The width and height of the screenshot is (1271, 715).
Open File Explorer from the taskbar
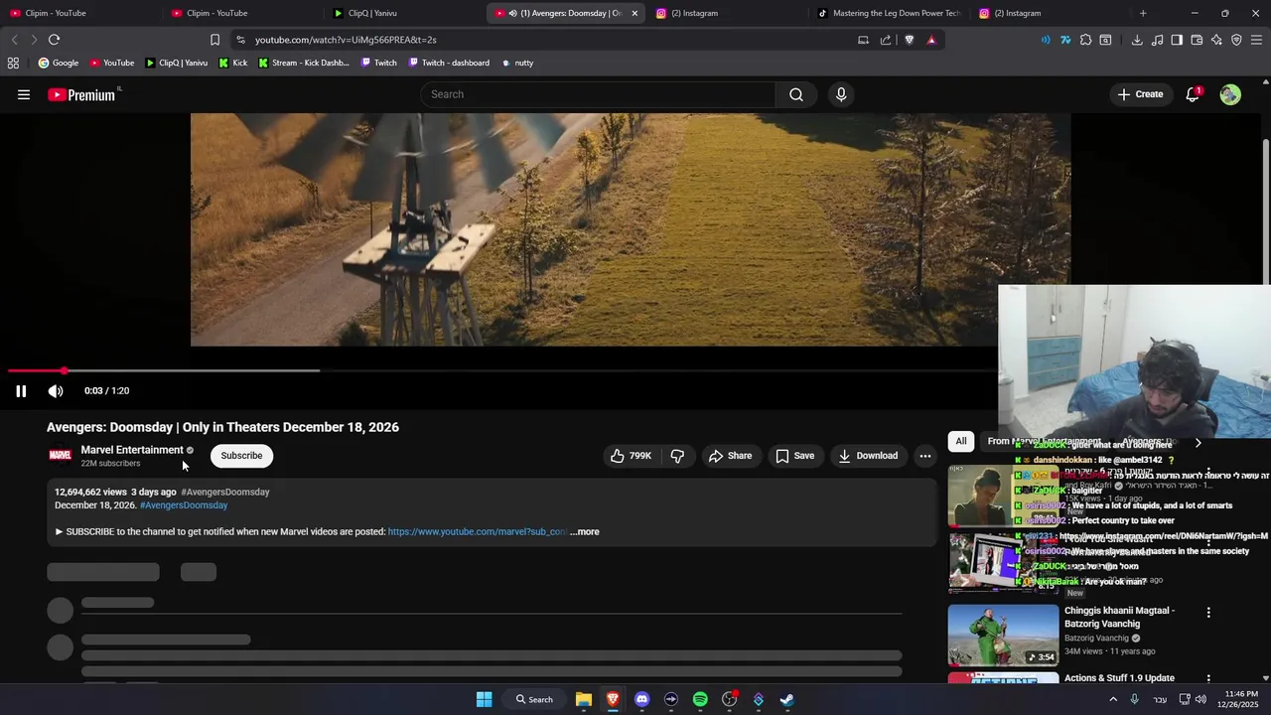click(584, 699)
